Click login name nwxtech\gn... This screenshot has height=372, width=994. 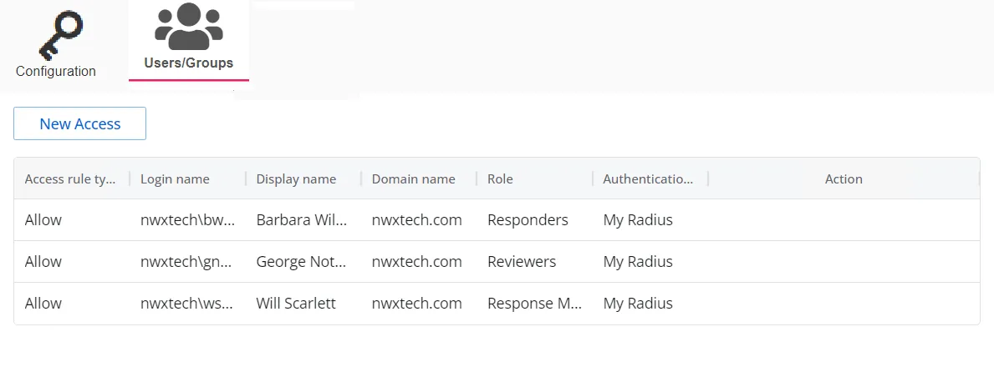click(186, 262)
